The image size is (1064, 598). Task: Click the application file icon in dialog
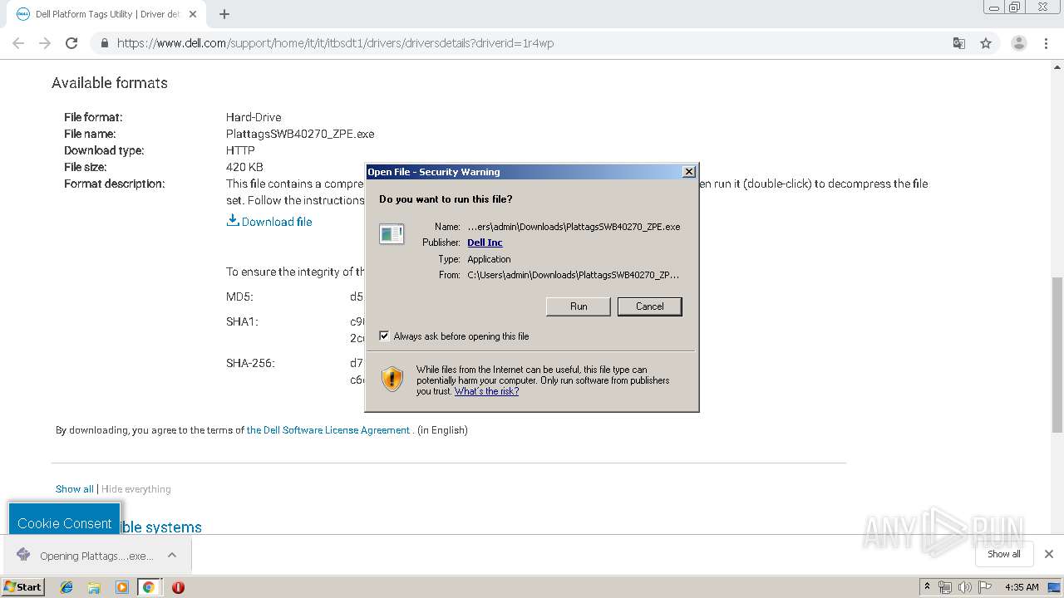tap(392, 234)
